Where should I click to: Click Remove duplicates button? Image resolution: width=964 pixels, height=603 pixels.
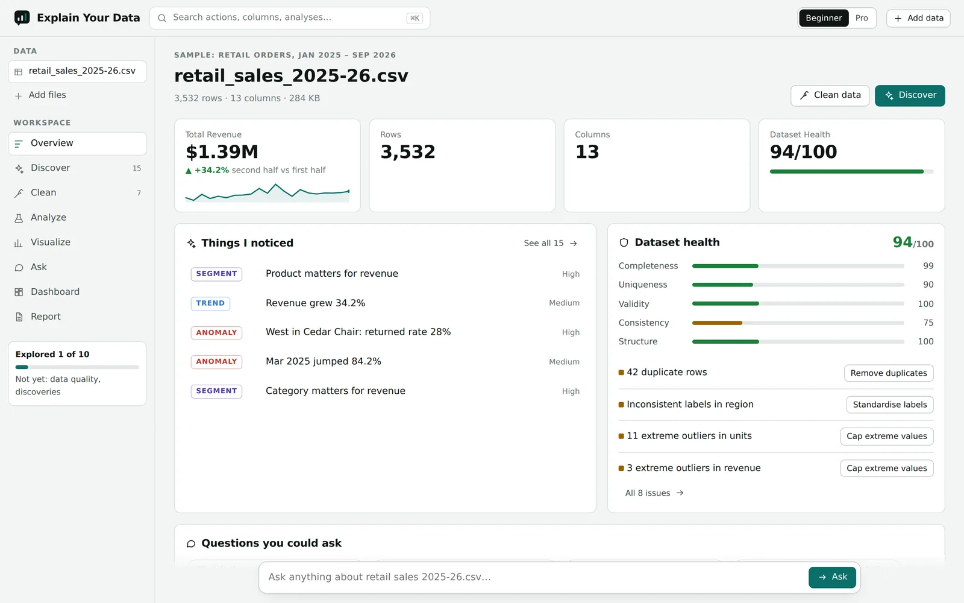click(889, 373)
